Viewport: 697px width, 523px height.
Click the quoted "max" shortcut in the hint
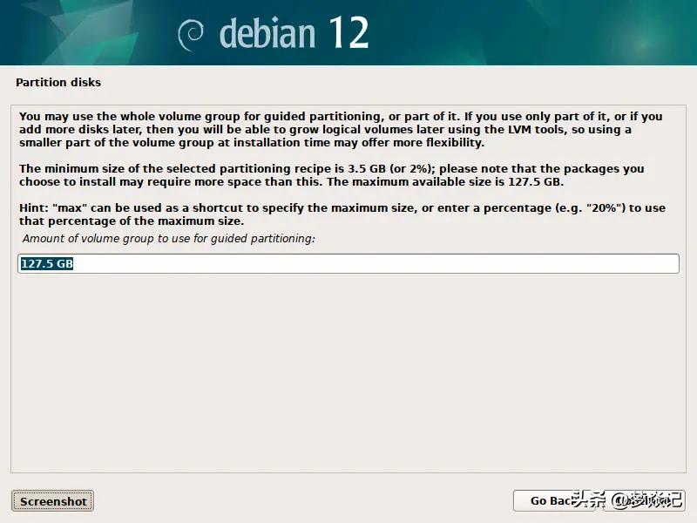pyautogui.click(x=71, y=207)
